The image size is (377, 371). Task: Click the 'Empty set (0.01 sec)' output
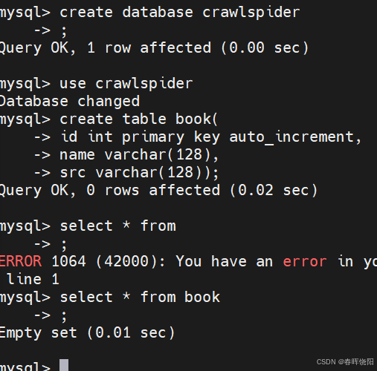(88, 333)
